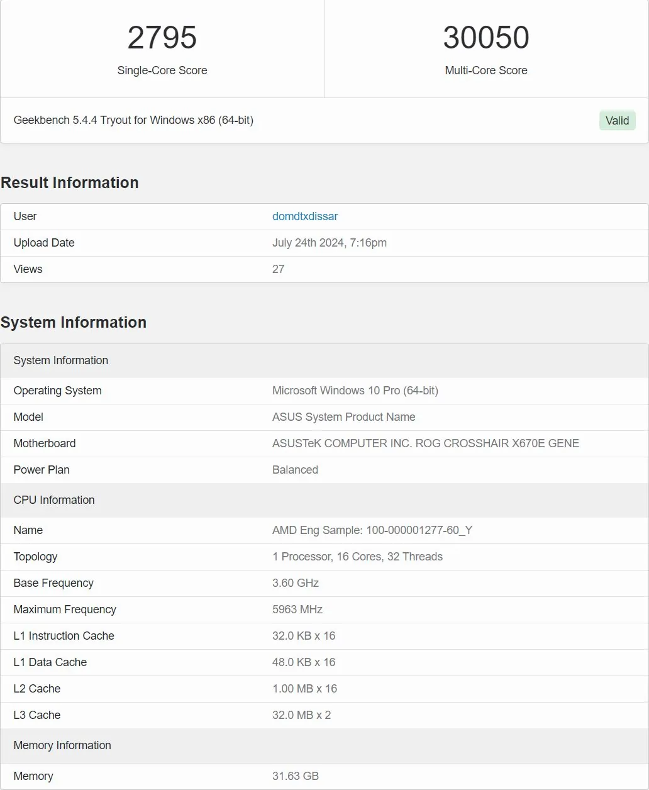The image size is (649, 790).
Task: Click the 2795 single-core score number
Action: (x=162, y=38)
